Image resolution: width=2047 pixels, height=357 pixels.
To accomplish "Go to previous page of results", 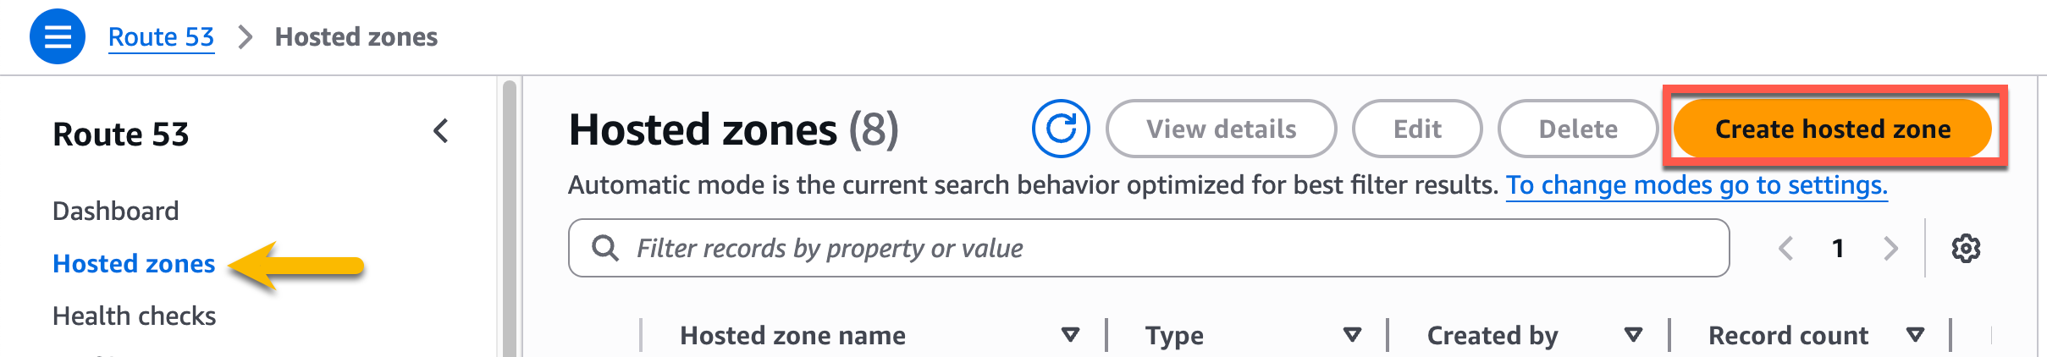I will point(1786,249).
